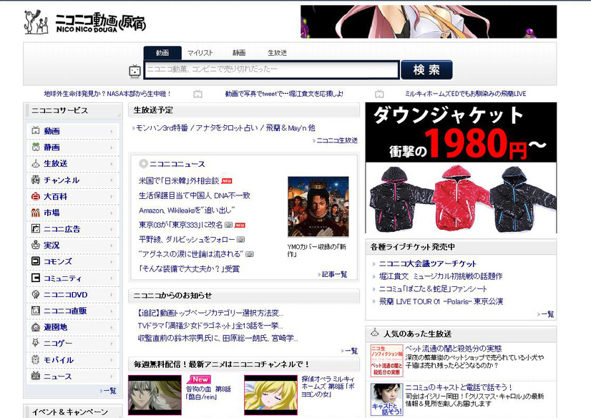Click the round icon beside ニコニコニュース
Viewport: 591px width, 418px height.
143,164
